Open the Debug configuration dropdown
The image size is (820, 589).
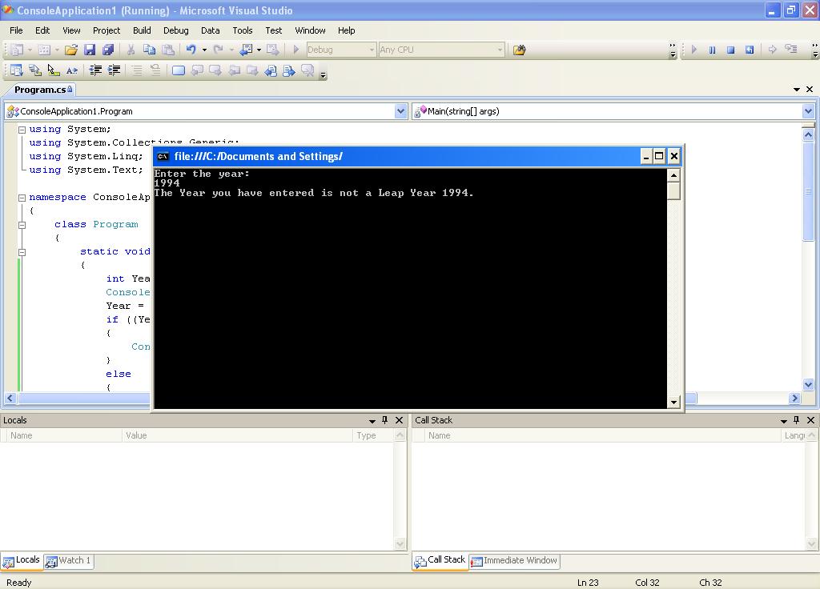372,49
